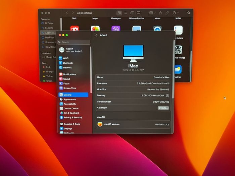Select the General settings item
The image size is (235, 176).
coord(74,95)
